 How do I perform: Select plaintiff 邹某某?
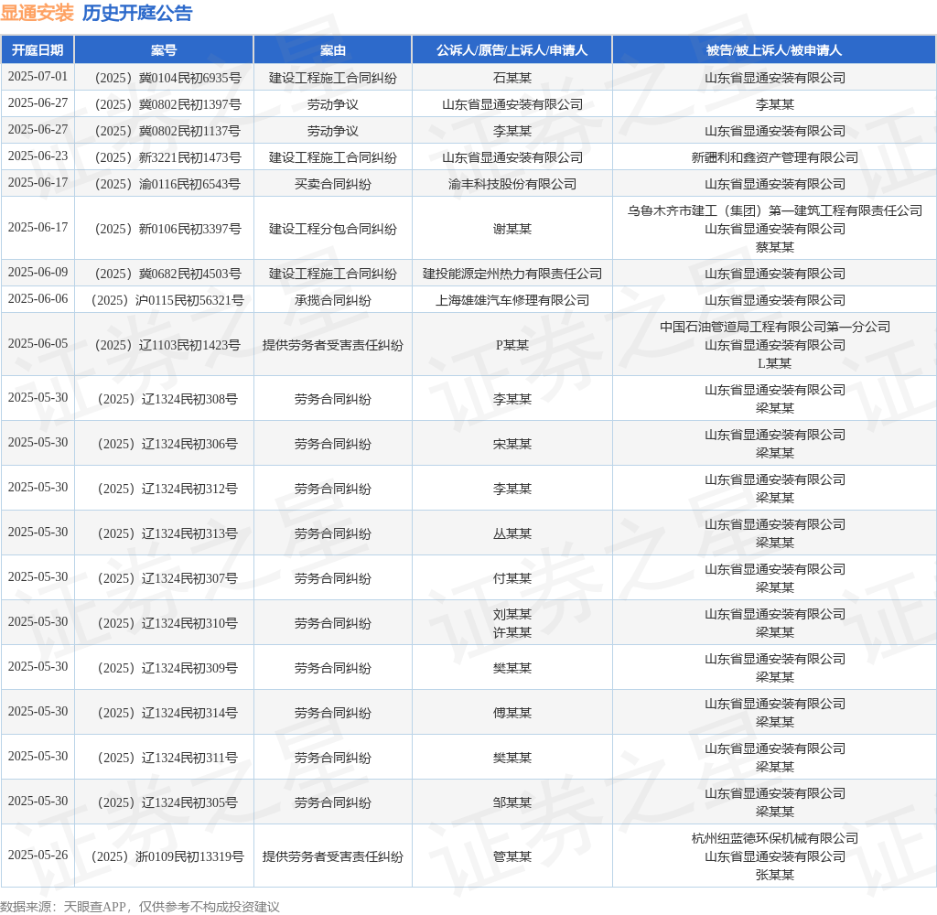pyautogui.click(x=512, y=802)
